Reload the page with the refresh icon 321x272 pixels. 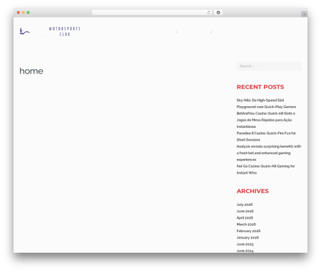209,13
